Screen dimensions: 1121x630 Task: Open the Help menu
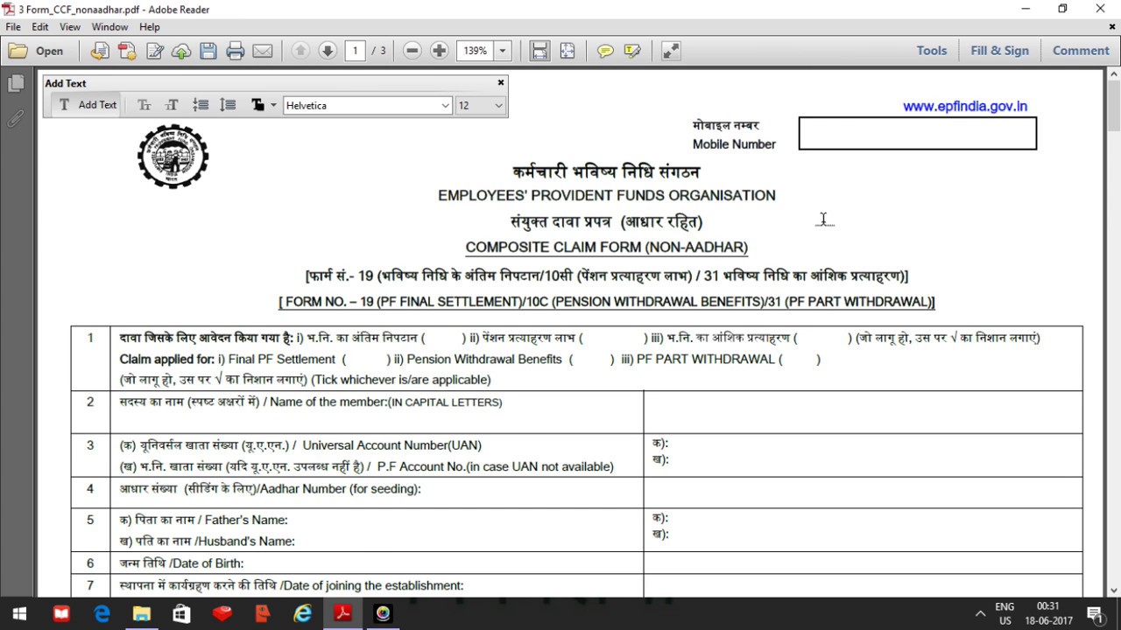(149, 27)
